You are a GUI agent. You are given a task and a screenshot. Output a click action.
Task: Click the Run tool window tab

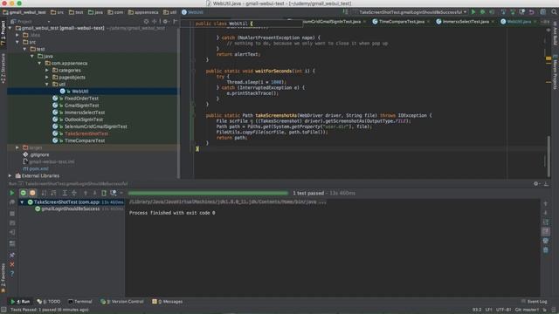(x=20, y=302)
